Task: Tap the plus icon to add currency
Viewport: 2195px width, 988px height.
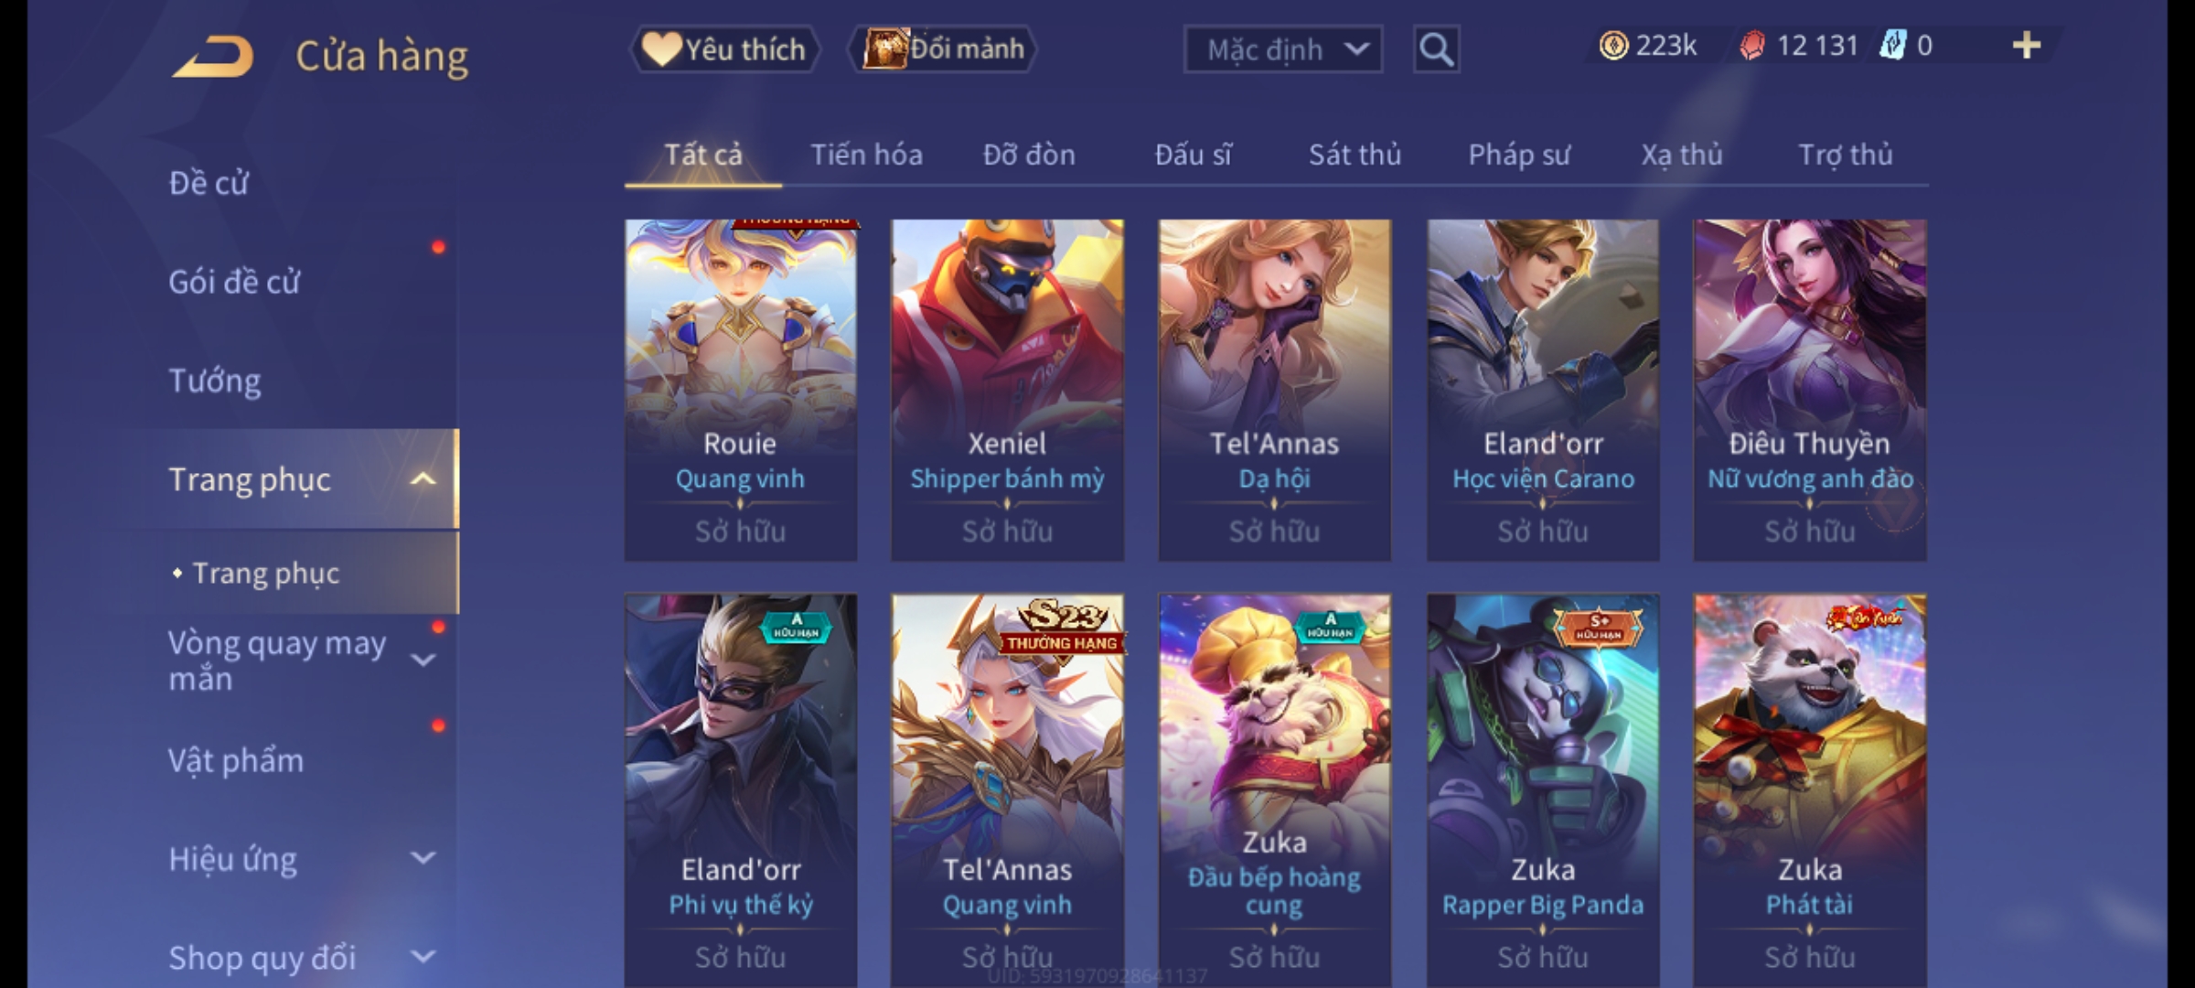Action: (x=2027, y=46)
